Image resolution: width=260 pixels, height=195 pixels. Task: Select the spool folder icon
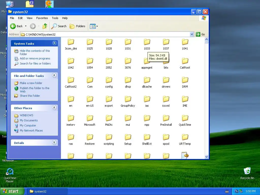(166, 137)
